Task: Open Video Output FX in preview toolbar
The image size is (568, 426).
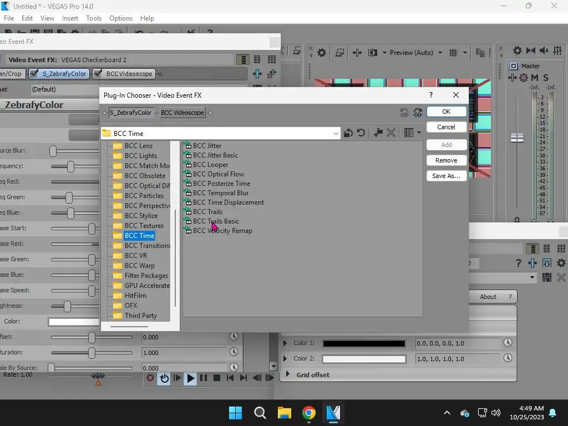Action: [357, 53]
